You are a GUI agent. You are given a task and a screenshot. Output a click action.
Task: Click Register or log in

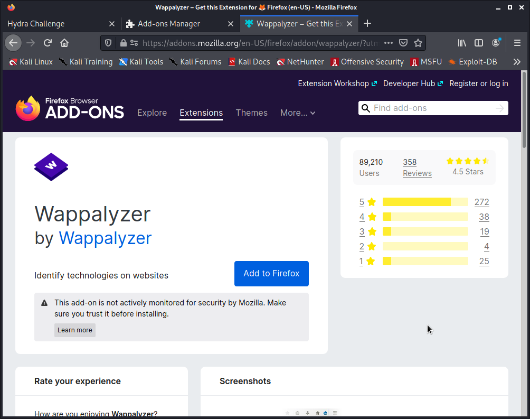(x=479, y=83)
